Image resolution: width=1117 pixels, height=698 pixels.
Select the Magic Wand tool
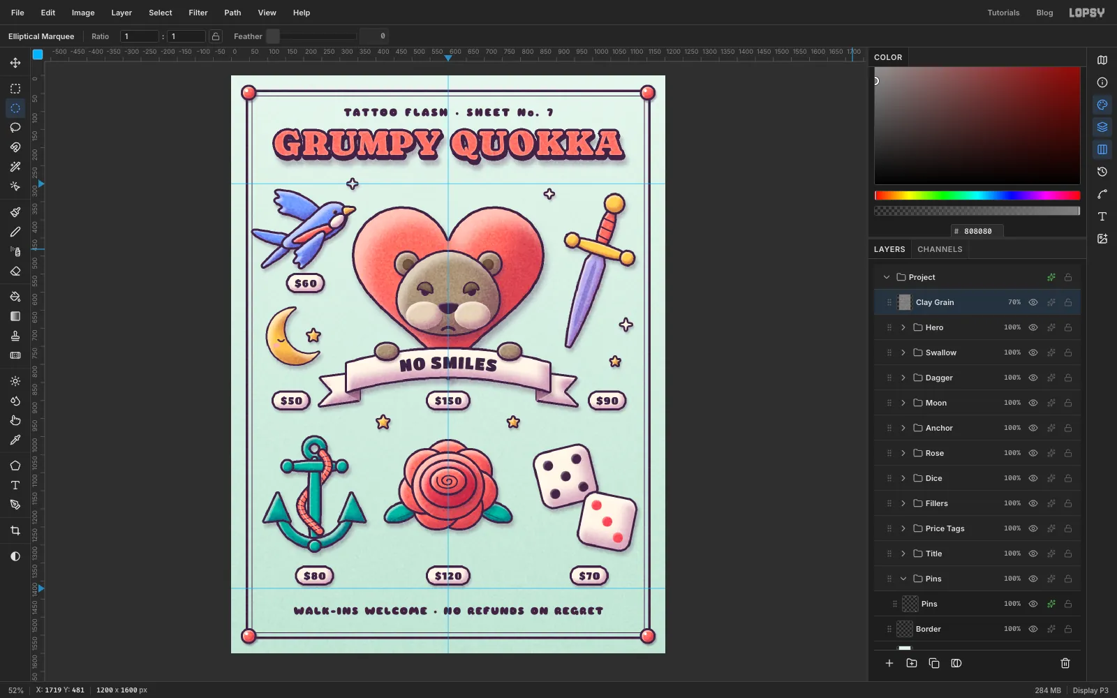15,167
